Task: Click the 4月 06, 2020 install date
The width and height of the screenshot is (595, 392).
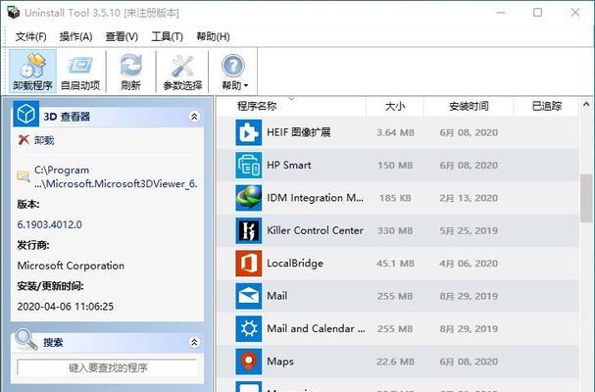Action: point(469,263)
